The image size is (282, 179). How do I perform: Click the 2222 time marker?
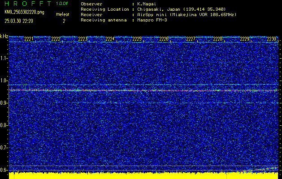pyautogui.click(x=56, y=39)
